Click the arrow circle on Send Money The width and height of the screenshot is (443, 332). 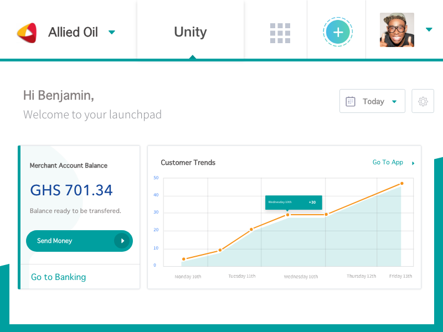tap(122, 241)
